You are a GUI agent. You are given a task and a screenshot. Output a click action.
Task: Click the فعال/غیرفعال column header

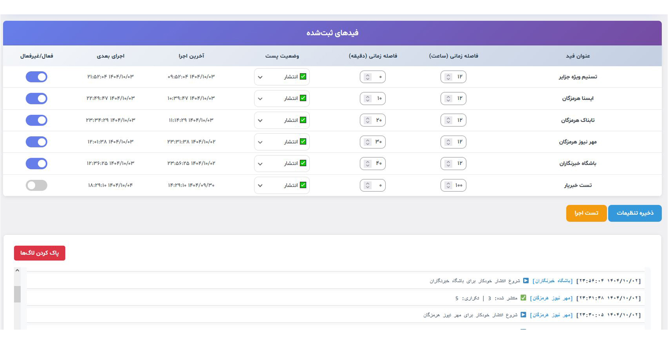point(36,56)
